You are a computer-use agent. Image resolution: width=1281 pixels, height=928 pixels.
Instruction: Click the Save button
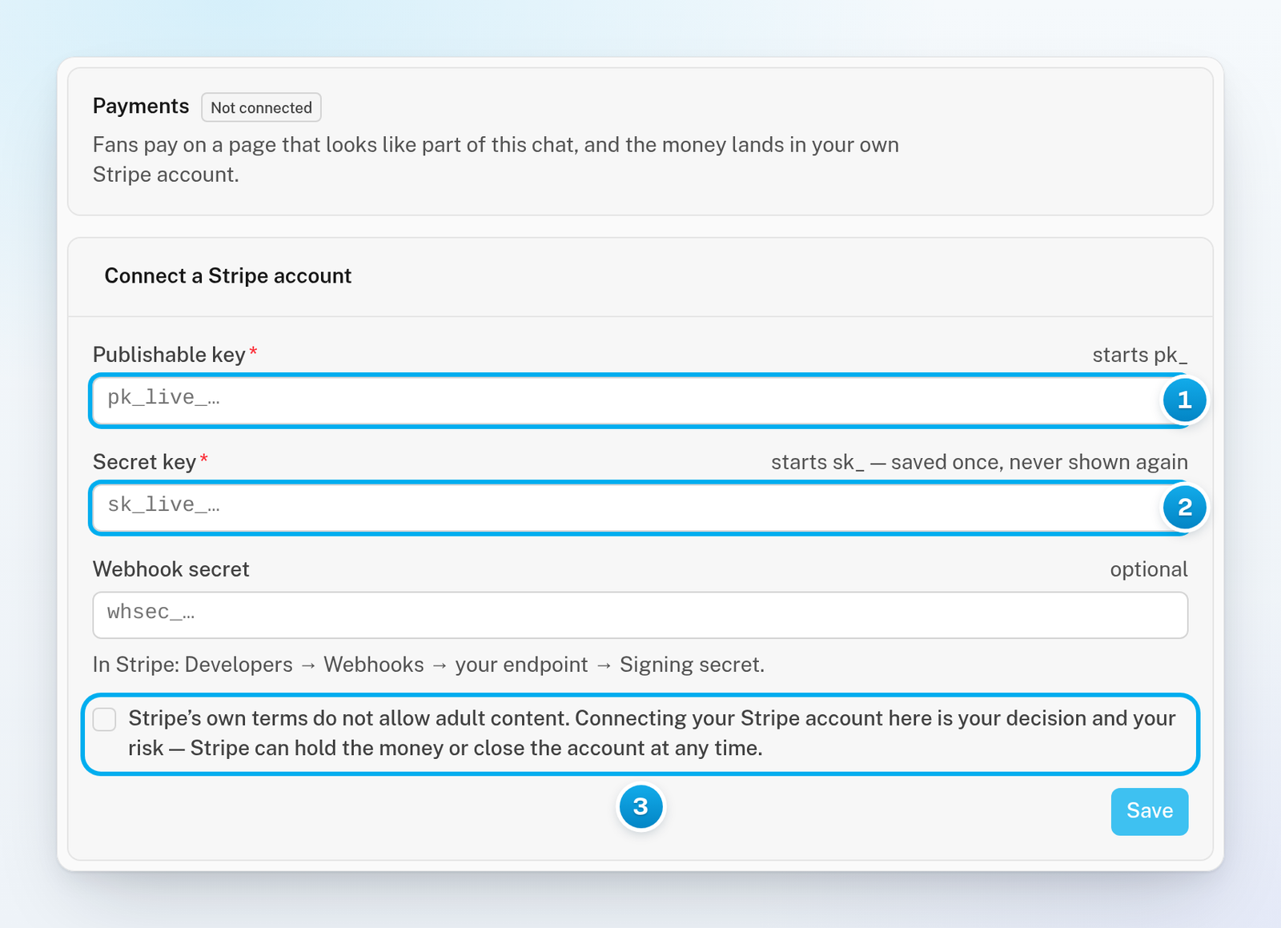[x=1149, y=811]
